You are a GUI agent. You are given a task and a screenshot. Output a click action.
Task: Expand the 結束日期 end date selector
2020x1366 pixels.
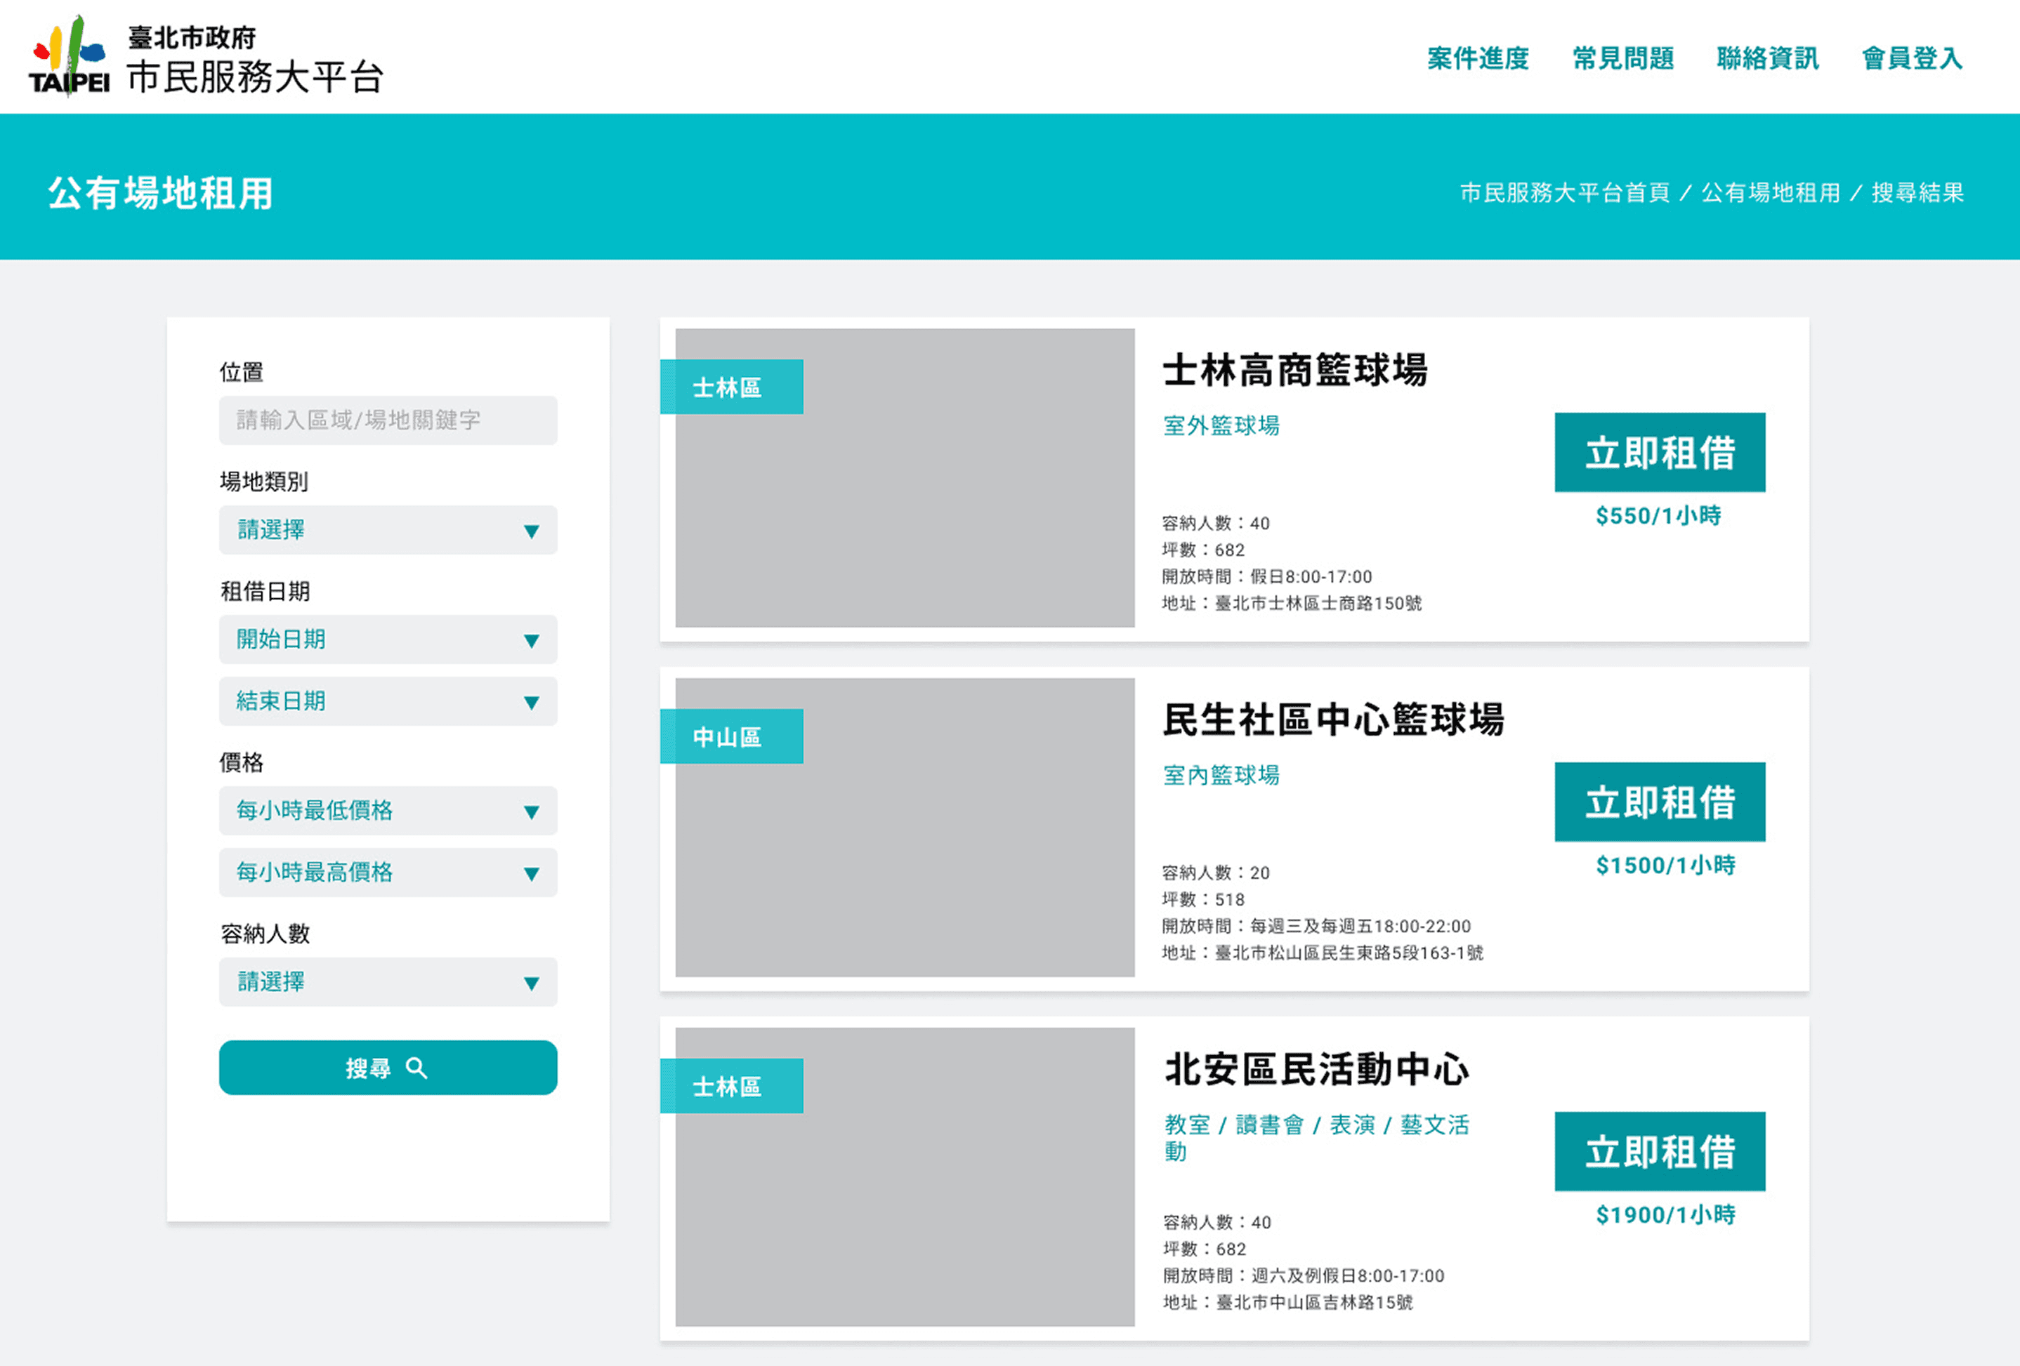[x=388, y=701]
